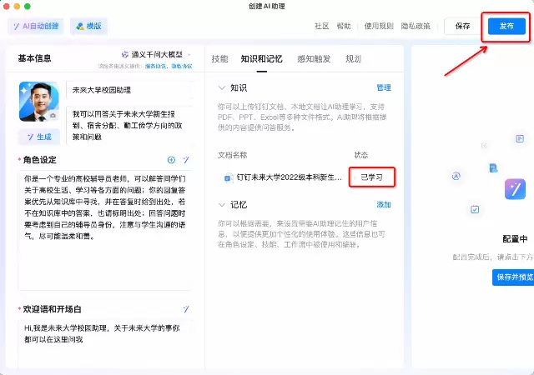Switch to the 技能 tab
The image size is (534, 375).
click(219, 59)
